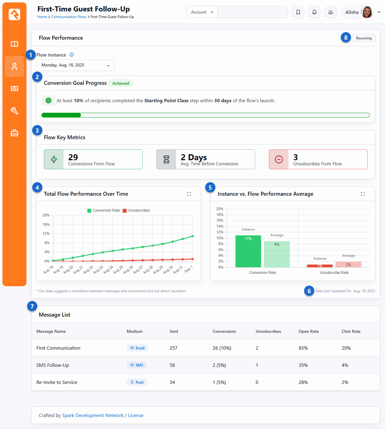
Task: Open the wrench Admin Tools sidebar section
Action: (x=14, y=111)
